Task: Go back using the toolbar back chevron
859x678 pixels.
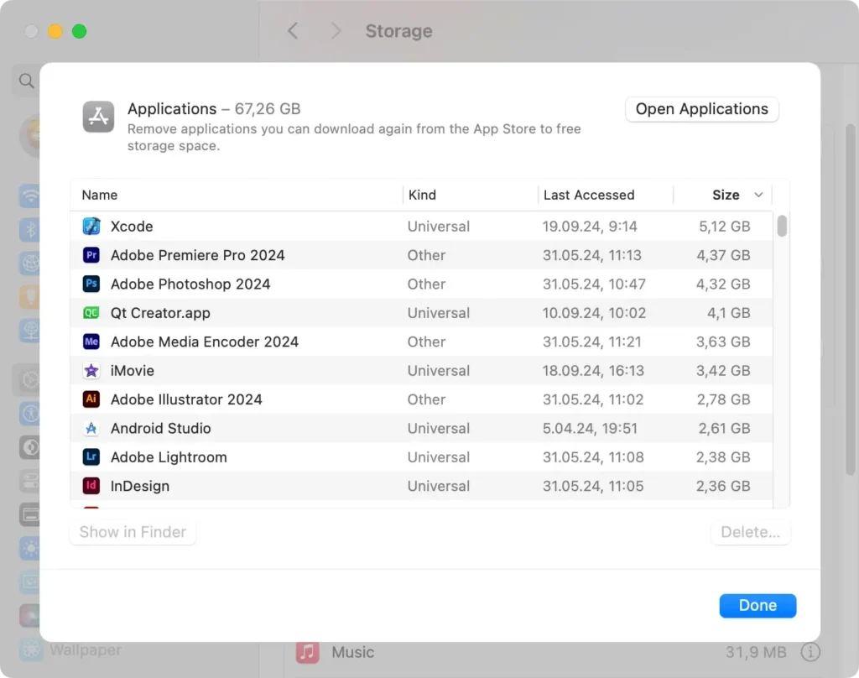Action: pyautogui.click(x=293, y=31)
